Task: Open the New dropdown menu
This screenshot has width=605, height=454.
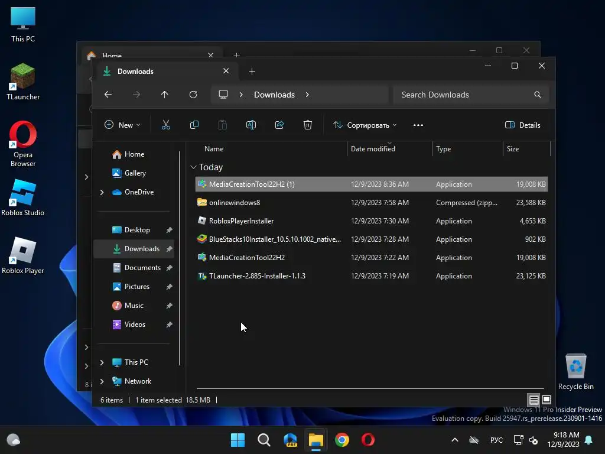Action: point(122,125)
